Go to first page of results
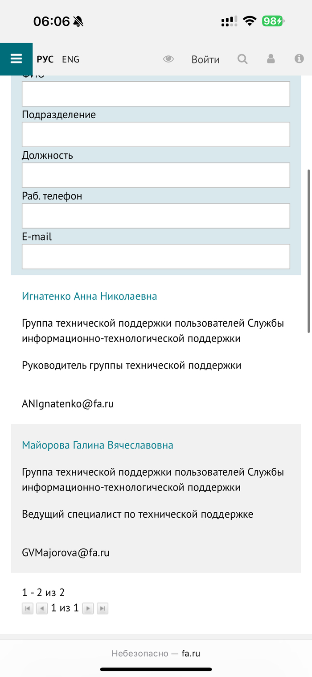312x677 pixels. tap(28, 608)
